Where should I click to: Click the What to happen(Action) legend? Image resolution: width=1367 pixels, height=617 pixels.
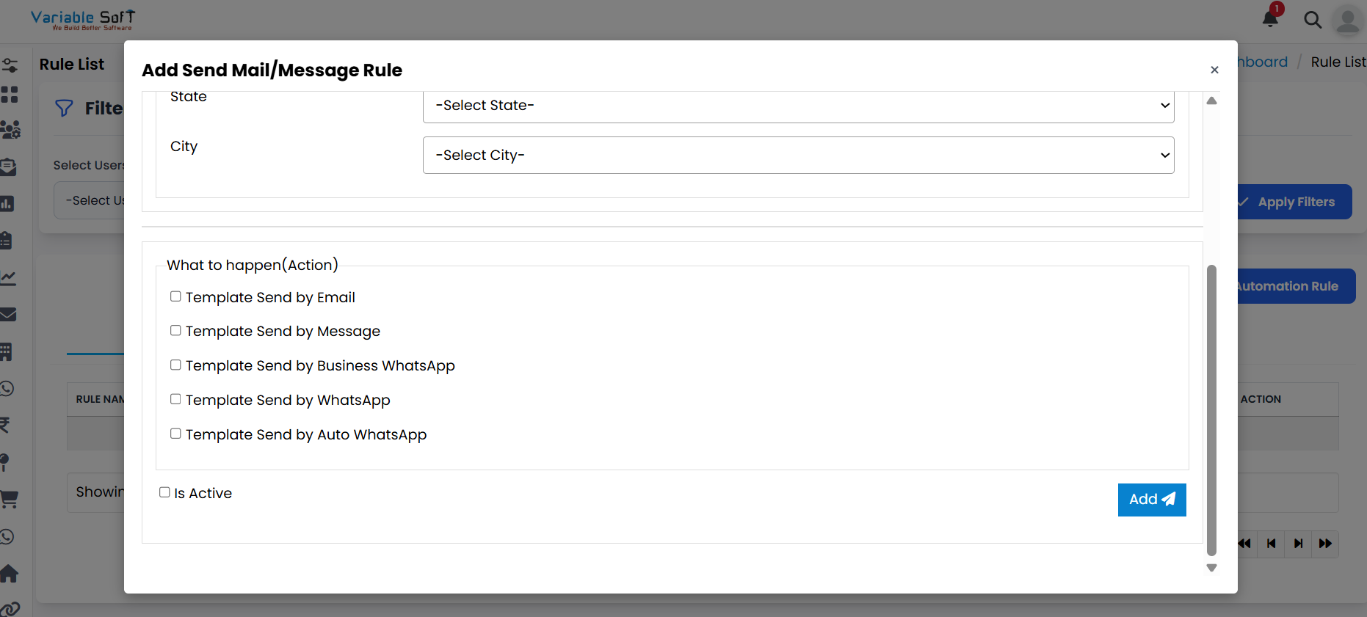tap(253, 265)
